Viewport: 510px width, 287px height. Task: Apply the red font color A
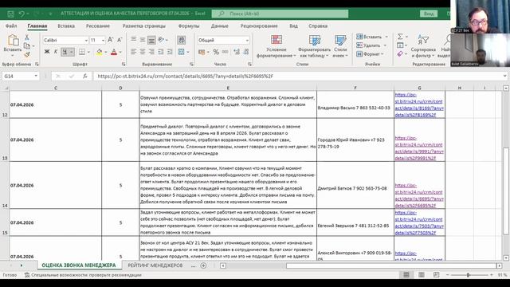pos(114,52)
